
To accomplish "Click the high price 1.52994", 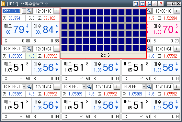I will pos(170,18).
